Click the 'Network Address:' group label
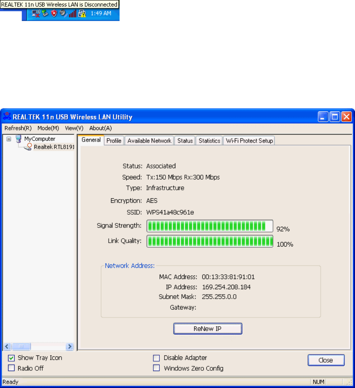This screenshot has width=355, height=388. [130, 266]
